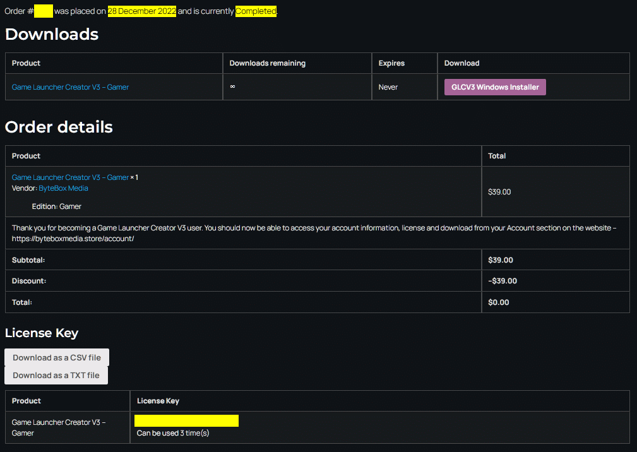
Task: Open Game Launcher Creator V3 link in Order details
Action: (70, 177)
